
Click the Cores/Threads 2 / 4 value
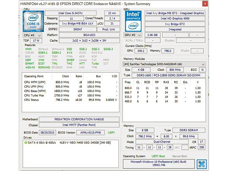pos(112,19)
